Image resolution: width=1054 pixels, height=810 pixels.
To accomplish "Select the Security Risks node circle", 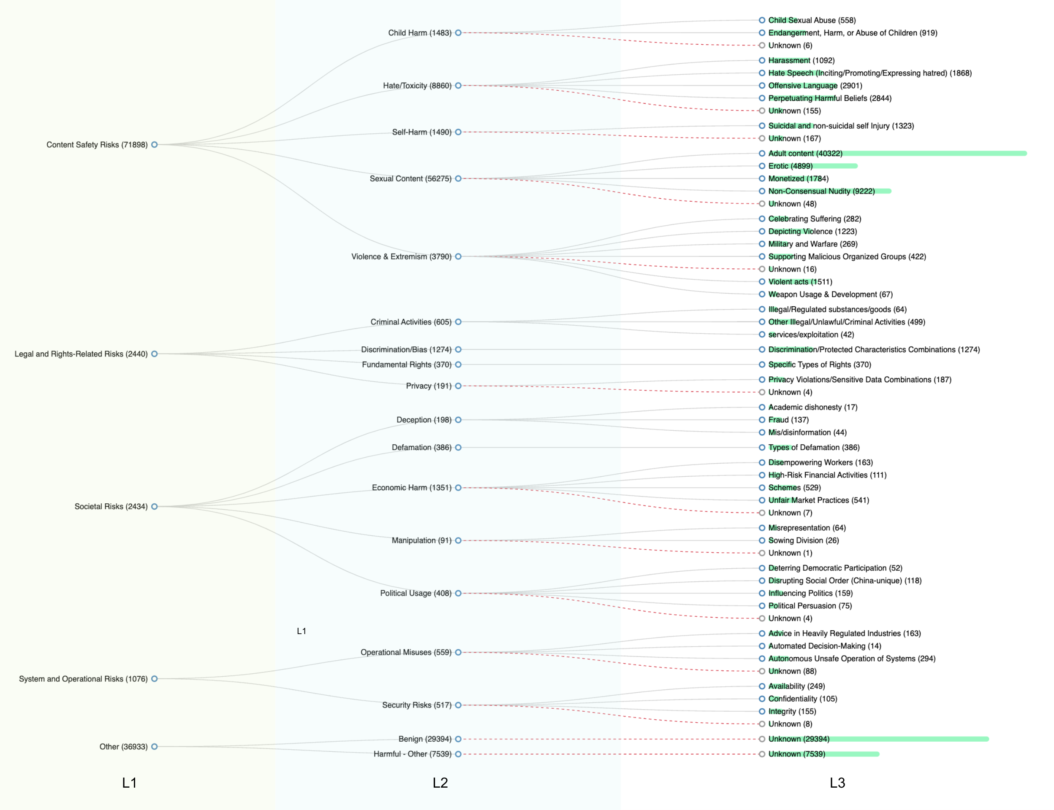I will [x=458, y=705].
